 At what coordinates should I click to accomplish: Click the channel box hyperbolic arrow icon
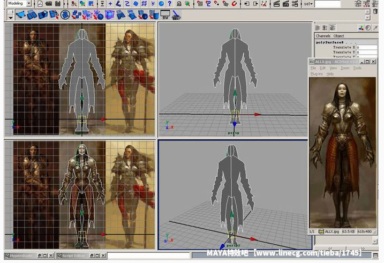pos(375,28)
